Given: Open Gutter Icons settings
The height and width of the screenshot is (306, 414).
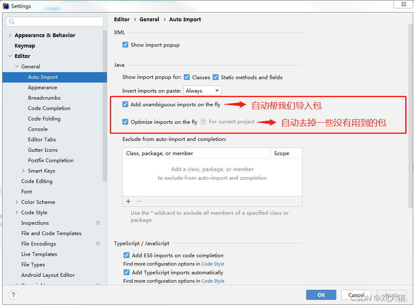Looking at the screenshot, I should pos(43,150).
